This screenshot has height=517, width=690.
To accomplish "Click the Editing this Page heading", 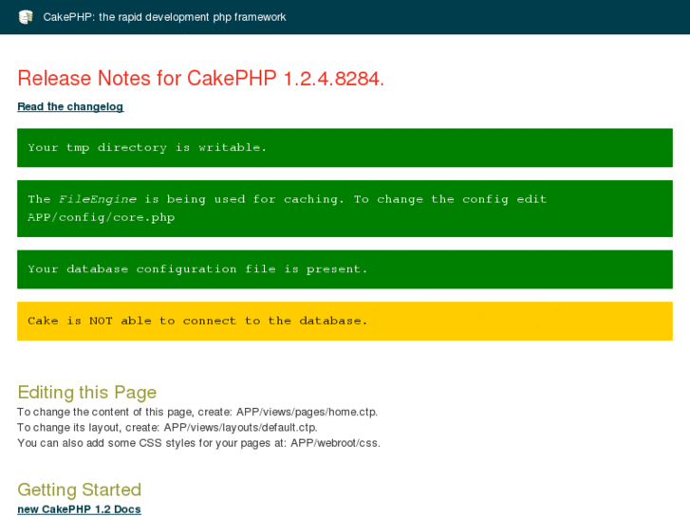I will (87, 393).
